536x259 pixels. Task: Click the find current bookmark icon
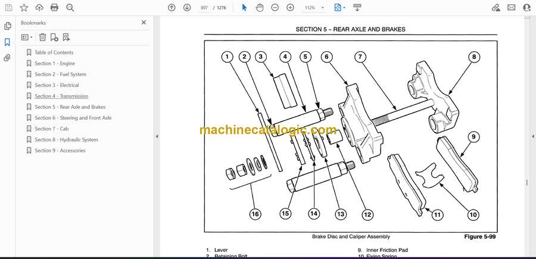pyautogui.click(x=66, y=38)
